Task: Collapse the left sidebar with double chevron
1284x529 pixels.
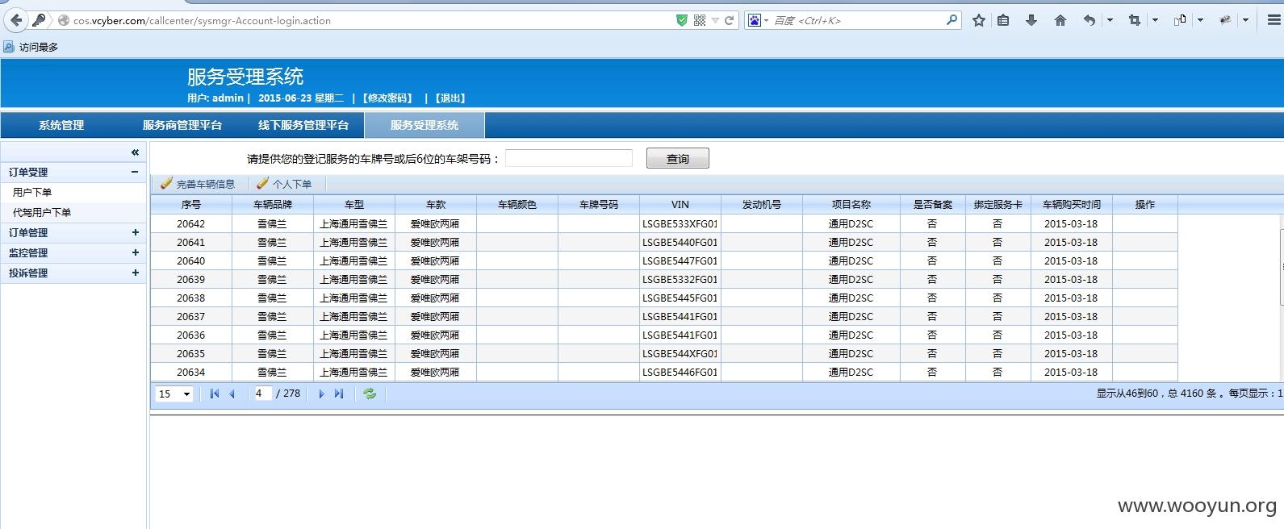Action: [135, 152]
